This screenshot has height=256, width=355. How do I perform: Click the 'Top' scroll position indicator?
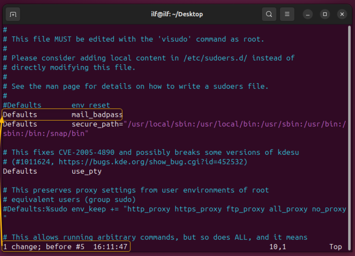(x=336, y=247)
